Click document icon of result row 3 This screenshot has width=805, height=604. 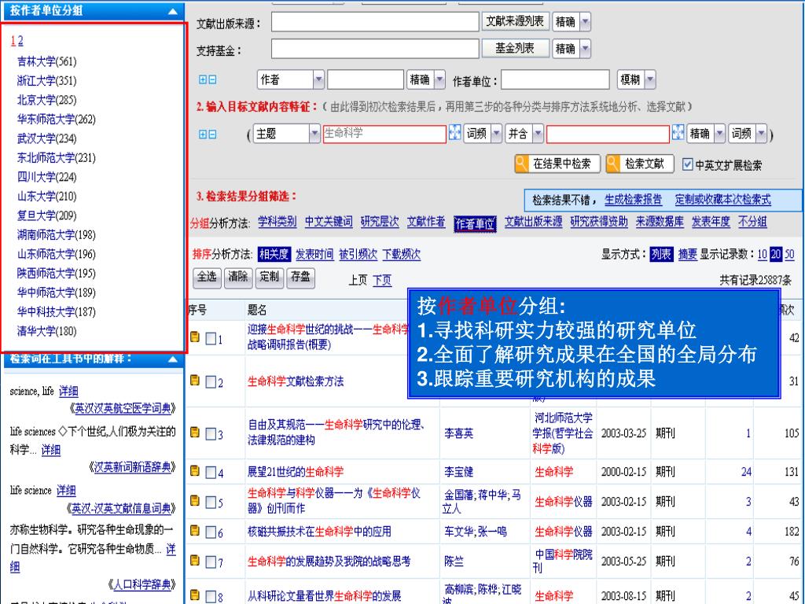click(x=195, y=433)
